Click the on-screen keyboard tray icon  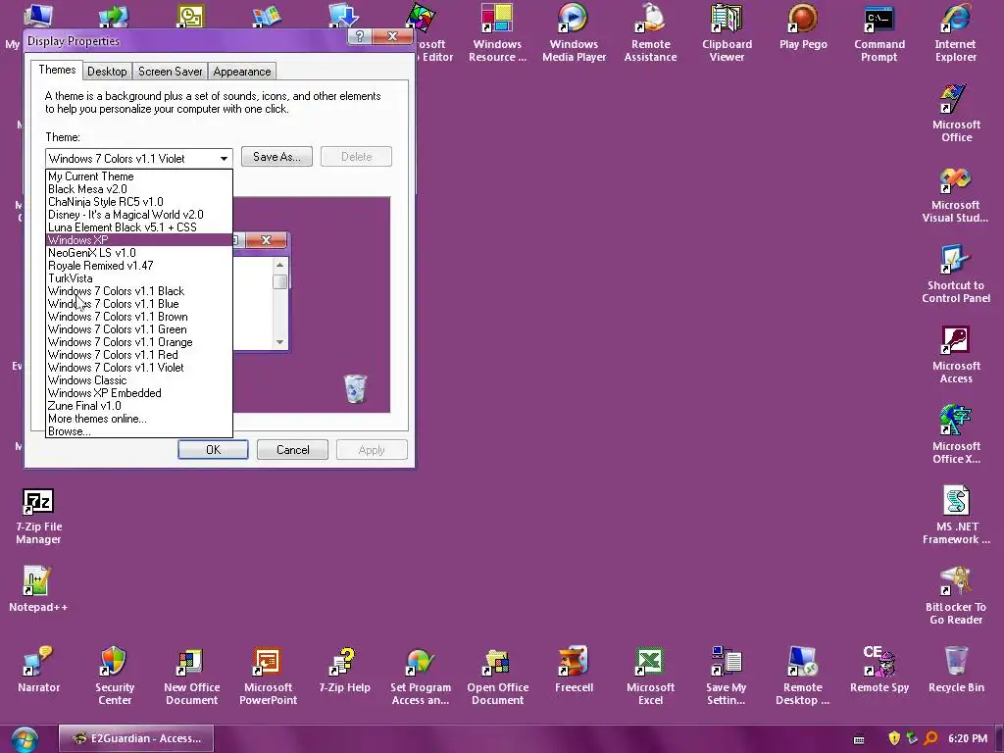point(859,739)
